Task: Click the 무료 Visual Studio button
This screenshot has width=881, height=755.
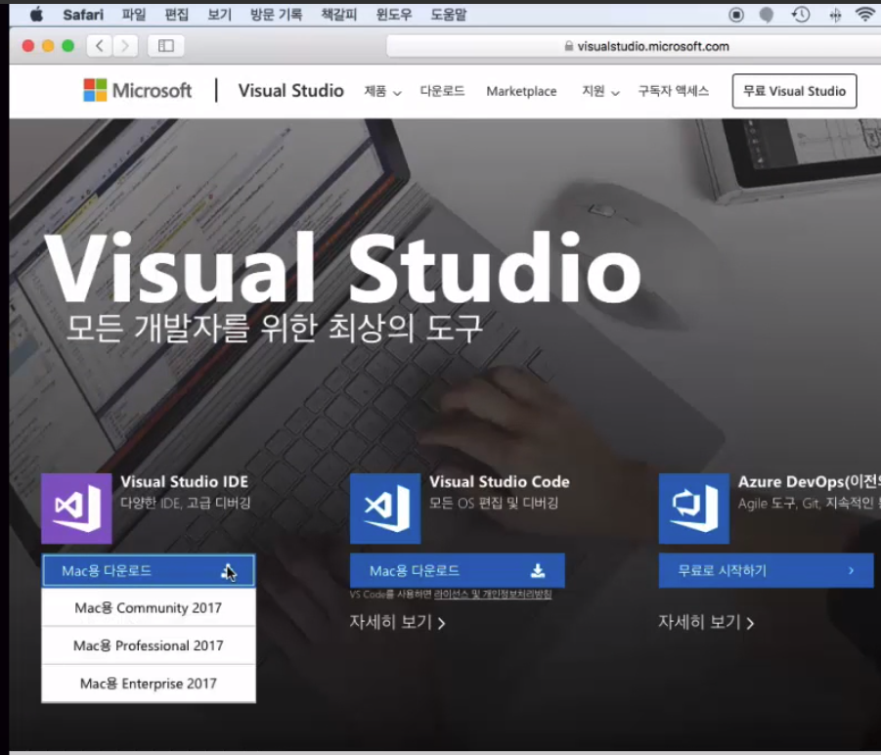Action: 795,91
